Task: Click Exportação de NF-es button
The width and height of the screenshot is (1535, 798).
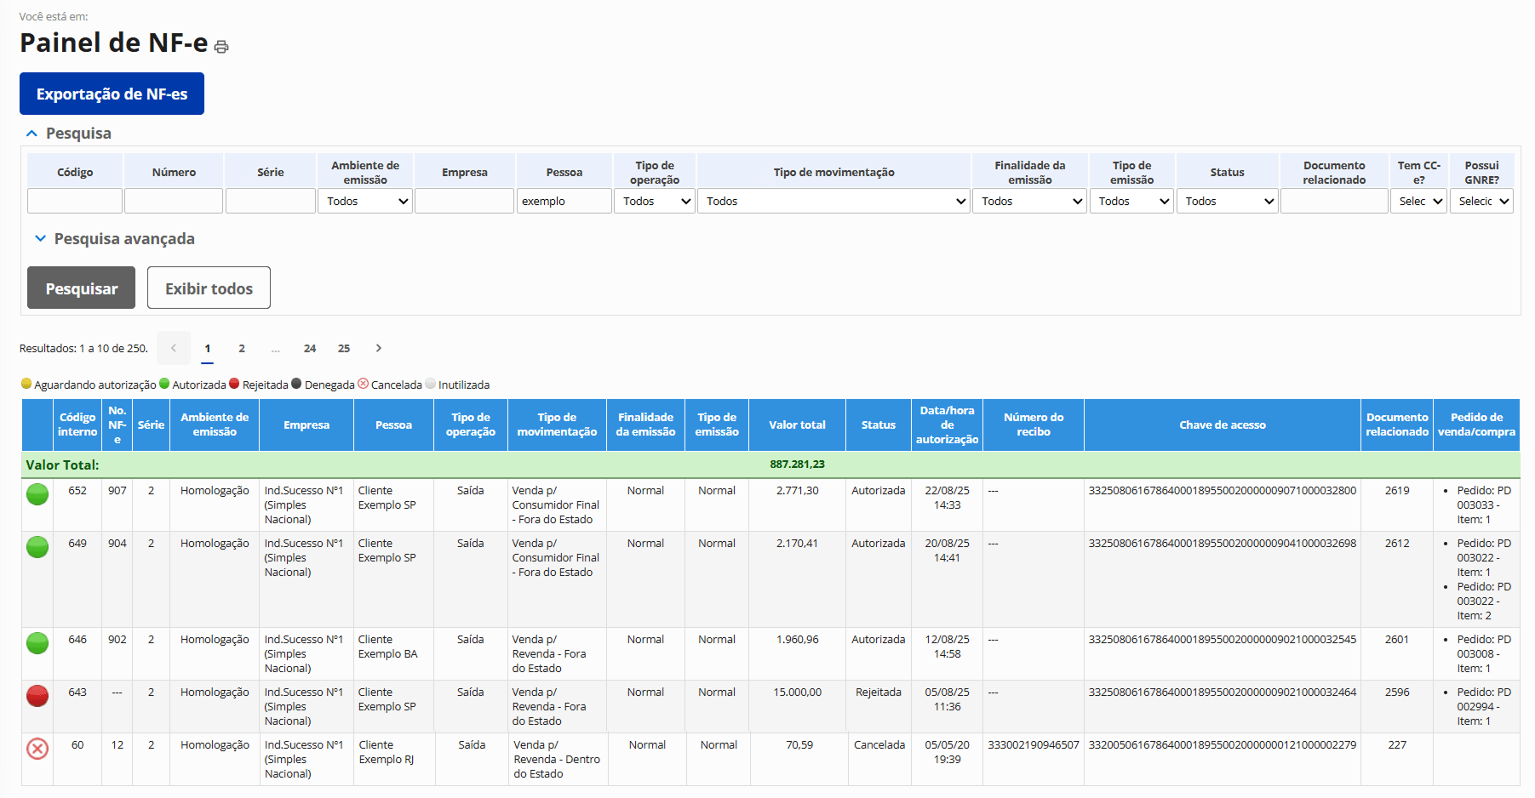Action: coord(112,94)
